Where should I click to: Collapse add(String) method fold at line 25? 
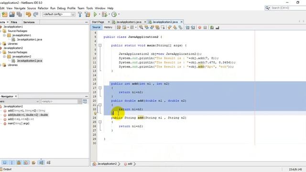pyautogui.click(x=100, y=122)
